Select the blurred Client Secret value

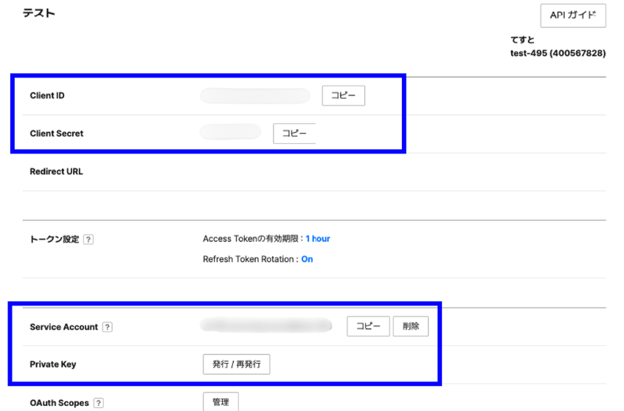point(231,133)
